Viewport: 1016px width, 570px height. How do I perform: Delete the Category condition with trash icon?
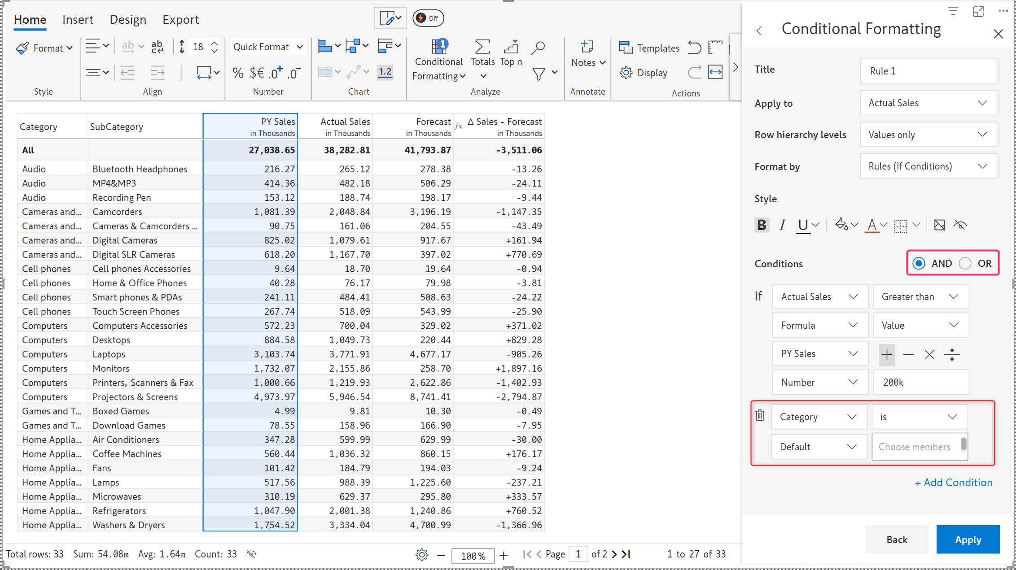(x=760, y=415)
